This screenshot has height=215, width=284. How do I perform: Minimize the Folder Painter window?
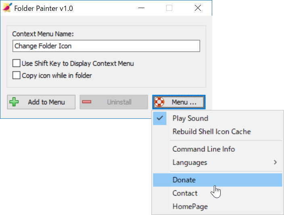[141, 8]
